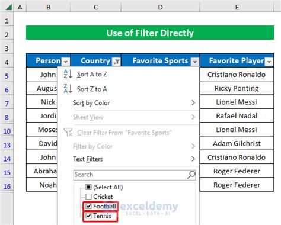The width and height of the screenshot is (281, 225).
Task: Select column A header
Action: 20,7
